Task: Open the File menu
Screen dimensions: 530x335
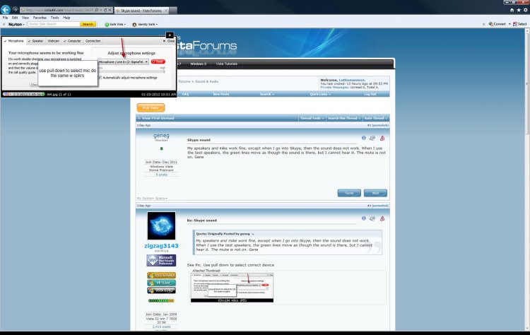Action: 5,18
